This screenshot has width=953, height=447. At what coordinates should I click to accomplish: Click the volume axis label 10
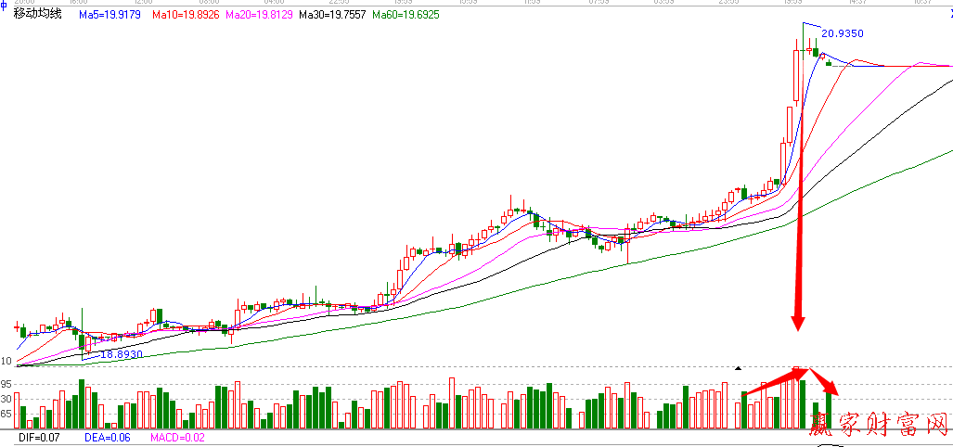coord(6,361)
